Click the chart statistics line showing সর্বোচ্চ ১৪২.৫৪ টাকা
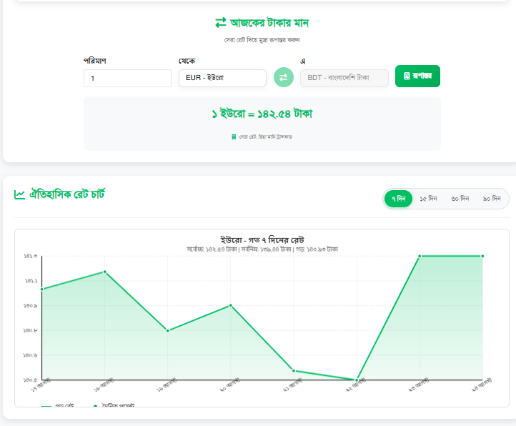The image size is (516, 426). pos(262,249)
